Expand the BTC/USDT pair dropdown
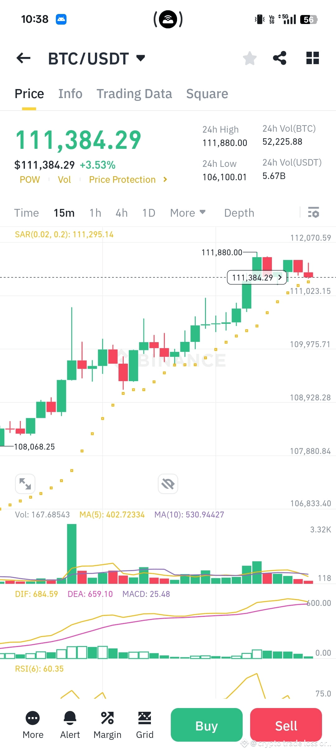Screen dimensions: 336x751 [141, 58]
